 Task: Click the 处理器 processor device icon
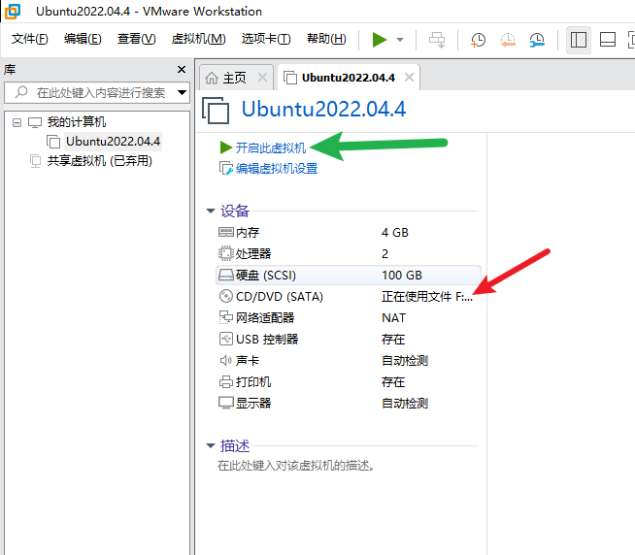click(x=226, y=253)
